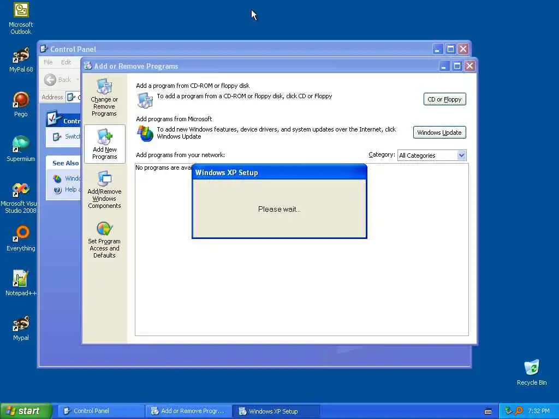Screen dimensions: 559x419
Task: Click the Start button
Action: pos(26,411)
